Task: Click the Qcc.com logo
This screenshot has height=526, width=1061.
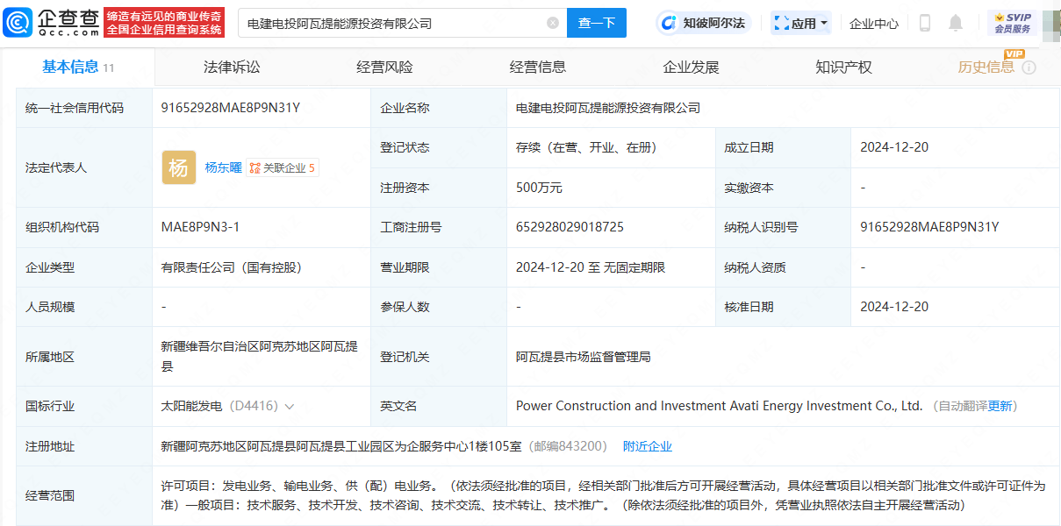Action: pos(51,23)
